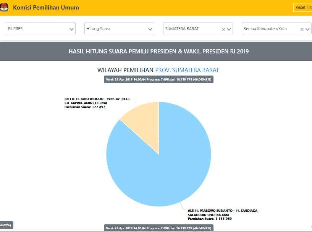Click the Reset Filter button
312x232 pixels.
[x=303, y=8]
